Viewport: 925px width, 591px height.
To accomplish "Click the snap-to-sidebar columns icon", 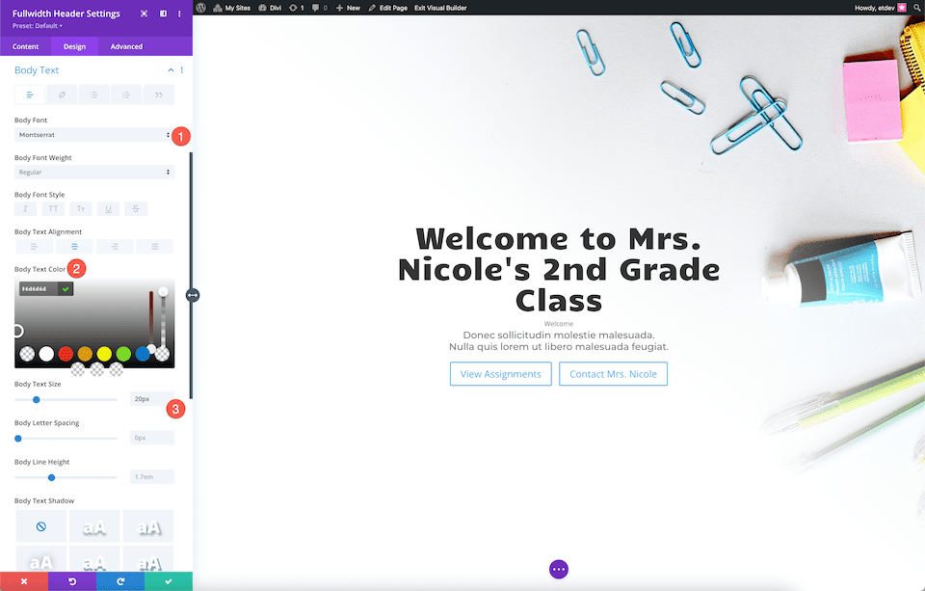I will (164, 13).
